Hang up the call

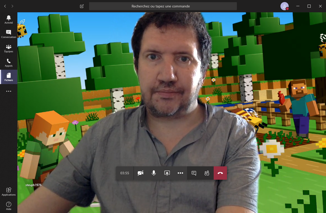click(x=220, y=173)
